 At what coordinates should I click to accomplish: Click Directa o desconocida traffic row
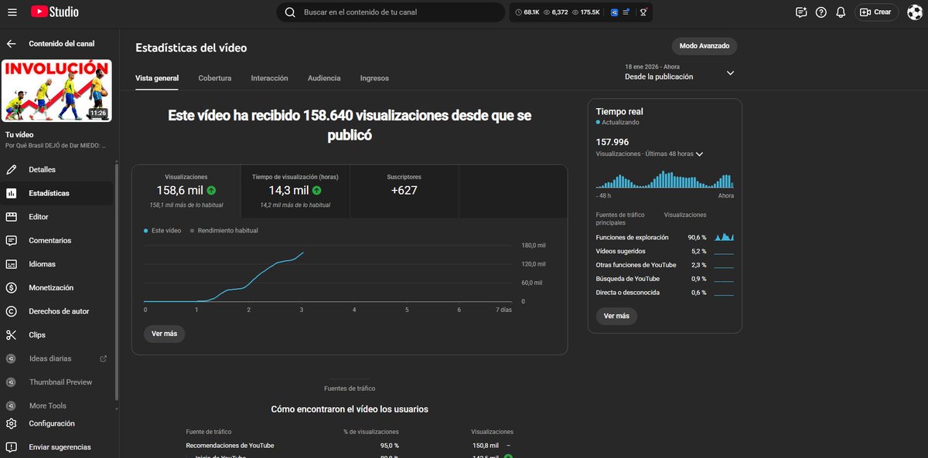[x=665, y=293]
